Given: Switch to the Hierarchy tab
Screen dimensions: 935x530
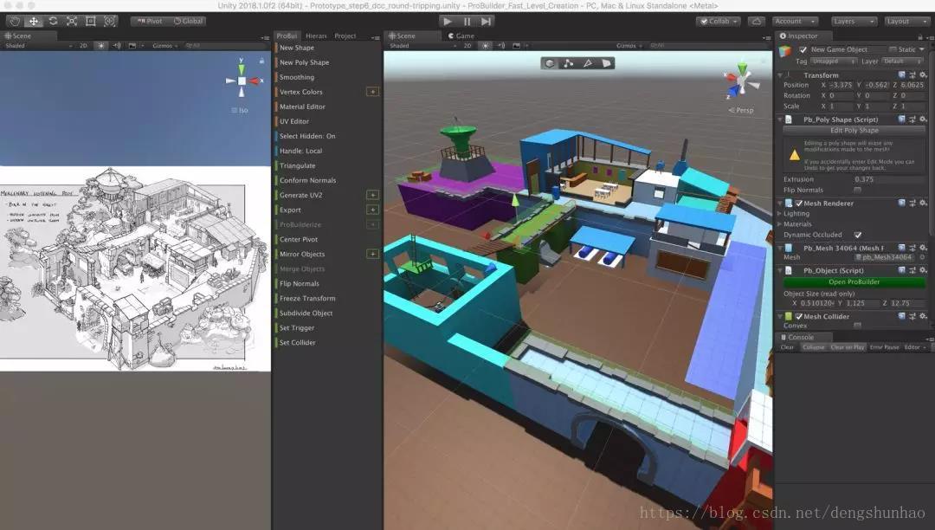Looking at the screenshot, I should [316, 36].
